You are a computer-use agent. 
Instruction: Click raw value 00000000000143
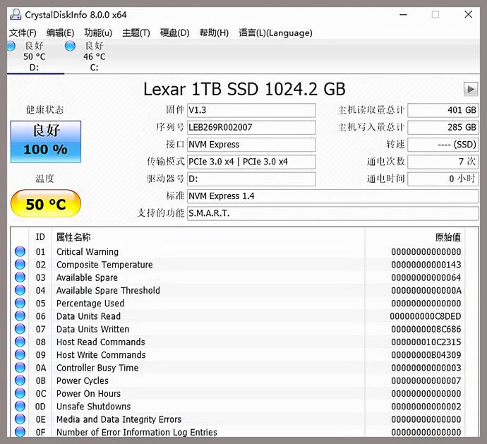(x=426, y=265)
